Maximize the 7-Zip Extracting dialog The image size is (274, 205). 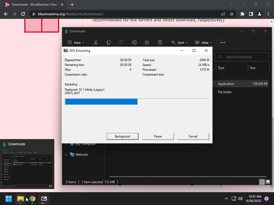pyautogui.click(x=194, y=50)
